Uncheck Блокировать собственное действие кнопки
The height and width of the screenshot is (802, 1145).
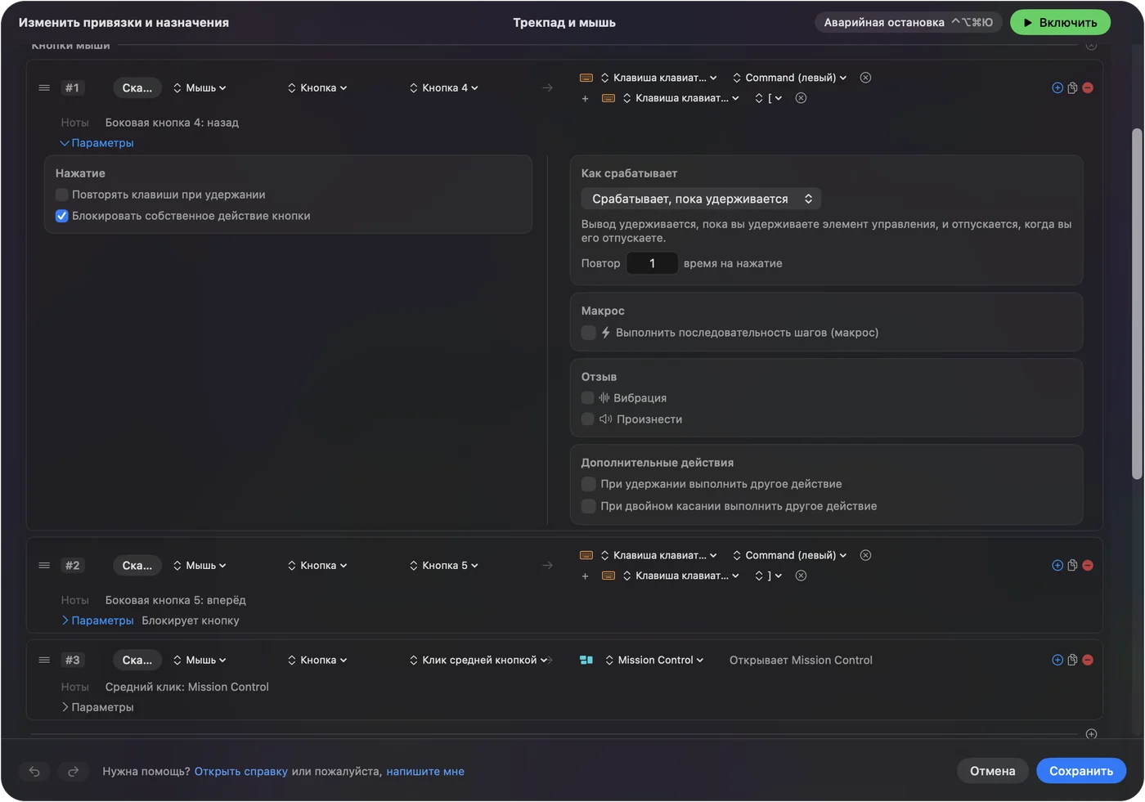tap(61, 216)
